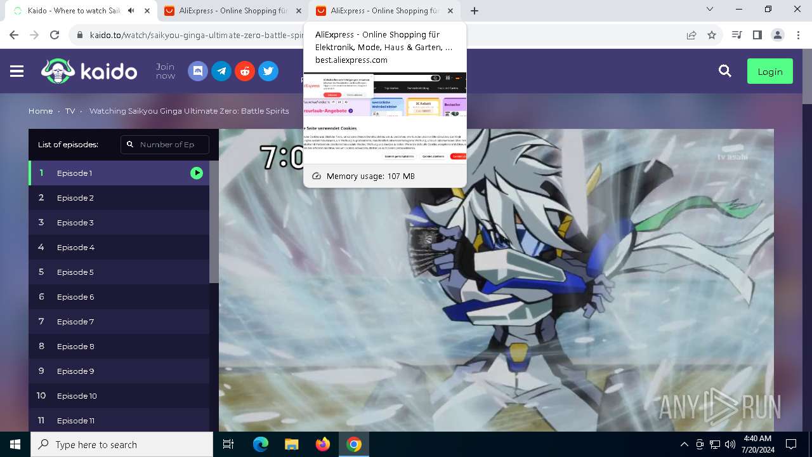Select Episode 11 in the list

point(119,420)
